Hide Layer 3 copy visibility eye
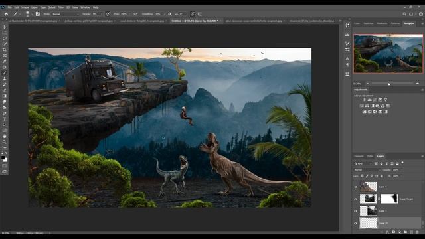The width and height of the screenshot is (425, 239). [355, 199]
